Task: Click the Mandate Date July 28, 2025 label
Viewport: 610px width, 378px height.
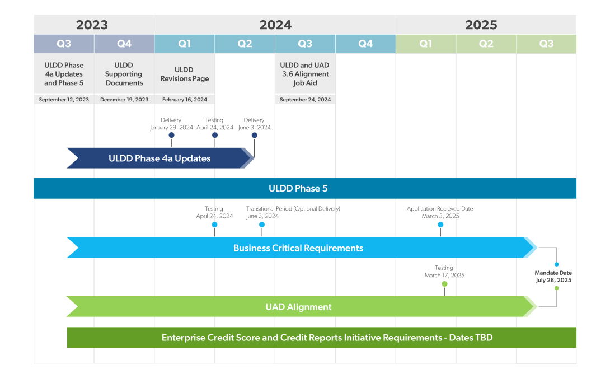Action: pyautogui.click(x=553, y=277)
